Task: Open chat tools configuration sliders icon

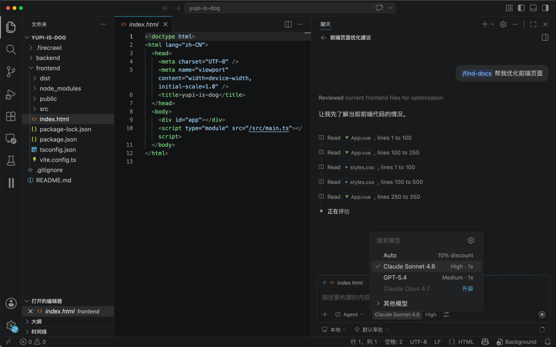Action: pyautogui.click(x=446, y=315)
